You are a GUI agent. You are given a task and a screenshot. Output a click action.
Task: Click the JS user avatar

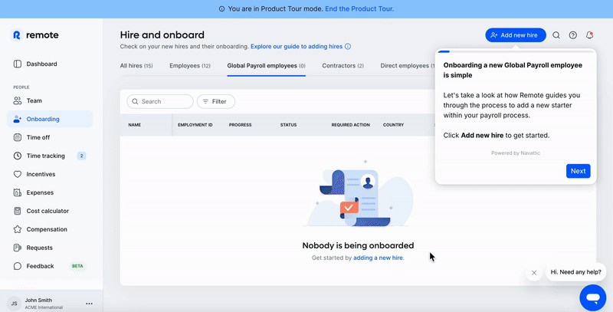14,304
